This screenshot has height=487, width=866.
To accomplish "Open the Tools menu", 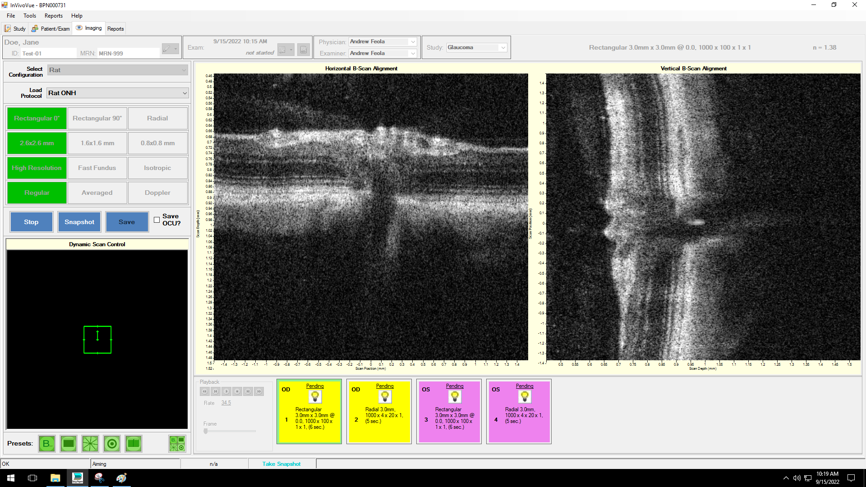I will coord(30,16).
